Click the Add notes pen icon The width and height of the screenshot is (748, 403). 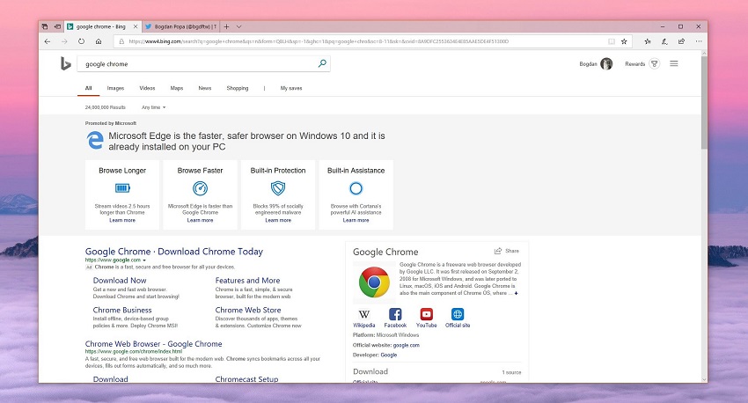point(664,41)
